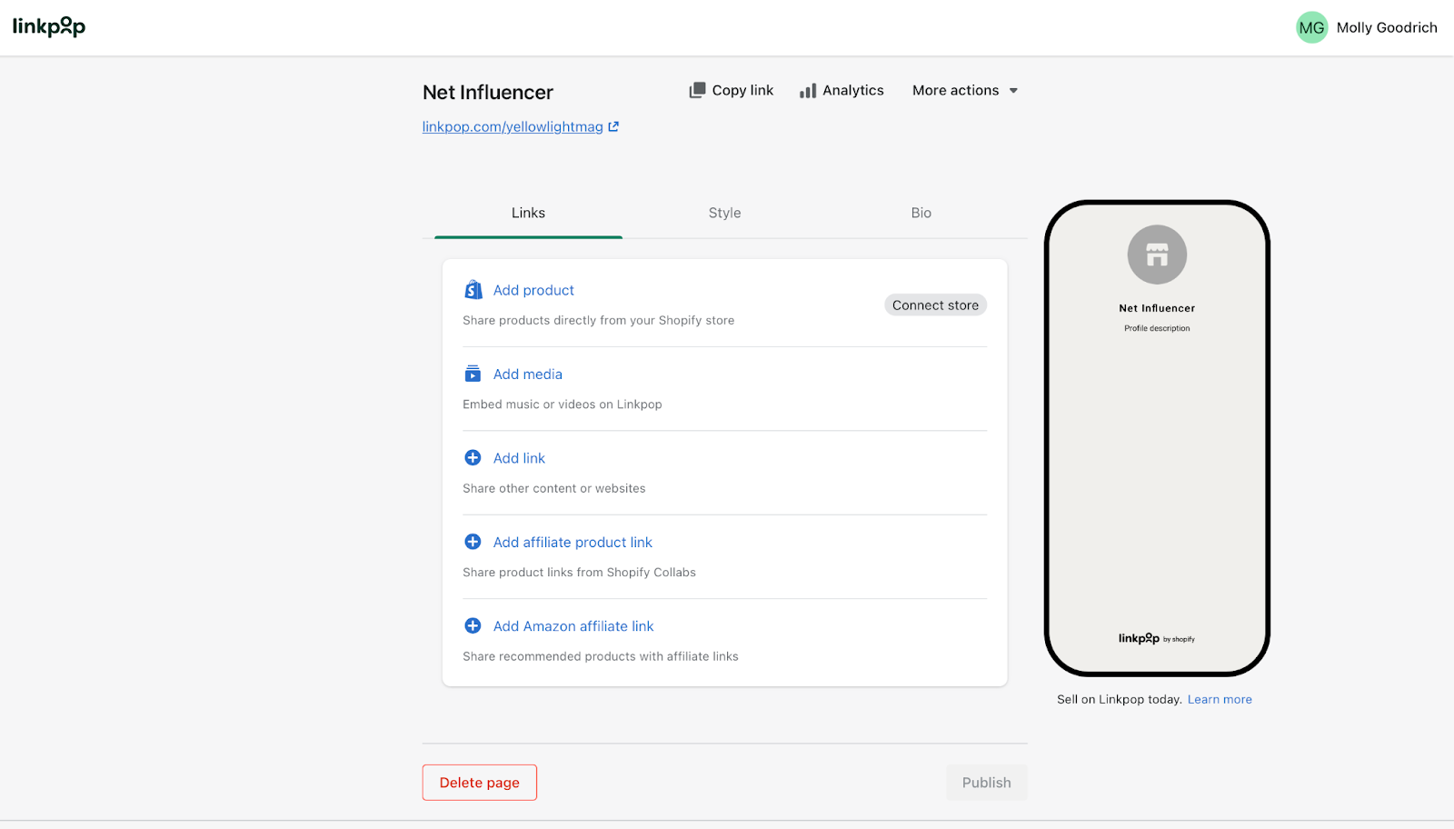Open Analytics

[842, 90]
